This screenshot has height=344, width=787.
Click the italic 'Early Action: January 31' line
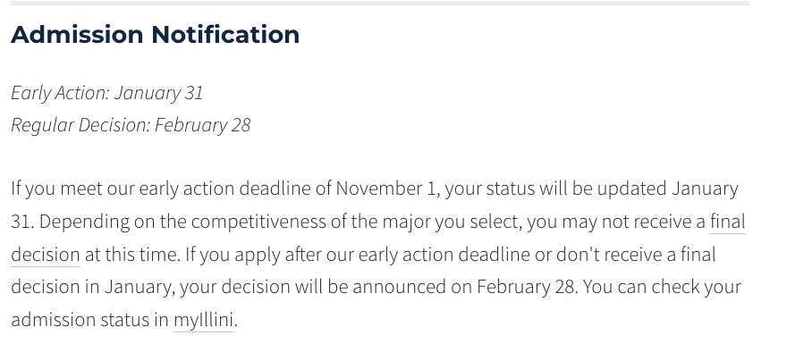[x=107, y=93]
